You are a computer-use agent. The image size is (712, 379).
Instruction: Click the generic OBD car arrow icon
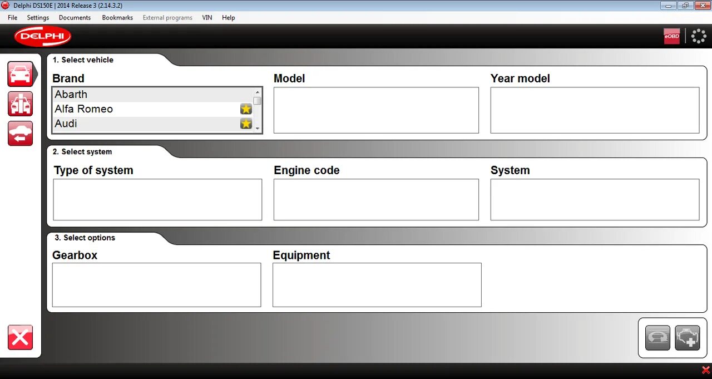pos(21,134)
